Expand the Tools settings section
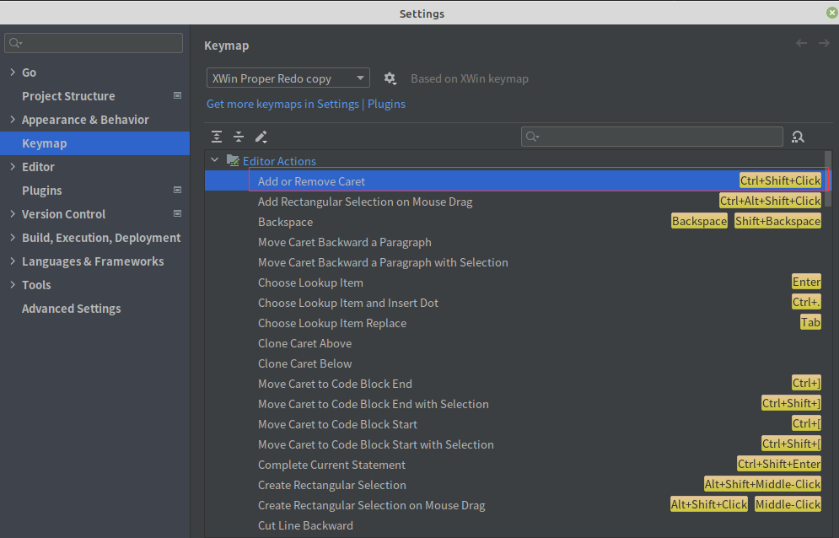This screenshot has height=538, width=839. pyautogui.click(x=13, y=284)
